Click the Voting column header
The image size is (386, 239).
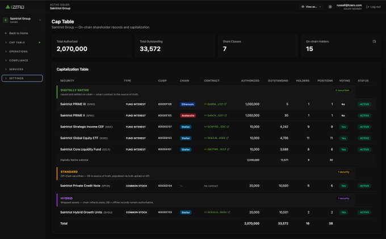tap(345, 81)
